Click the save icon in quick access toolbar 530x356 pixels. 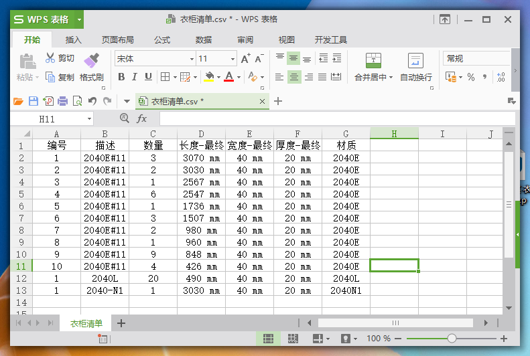(34, 101)
